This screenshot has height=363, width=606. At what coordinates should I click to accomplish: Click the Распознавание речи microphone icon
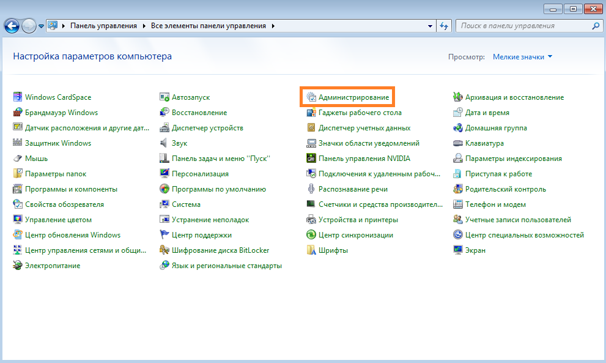[x=311, y=189]
